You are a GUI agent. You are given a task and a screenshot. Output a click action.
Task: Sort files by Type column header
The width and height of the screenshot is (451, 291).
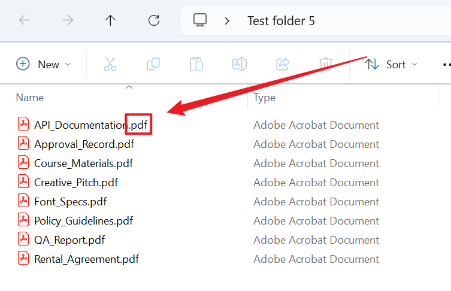click(x=264, y=98)
